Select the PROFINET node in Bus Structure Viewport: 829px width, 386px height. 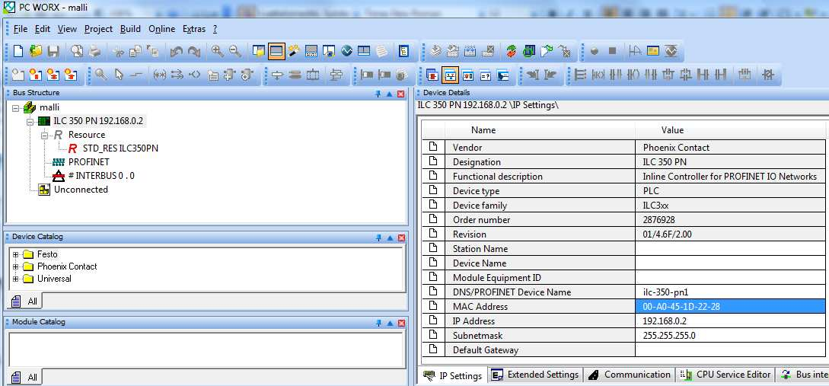89,162
